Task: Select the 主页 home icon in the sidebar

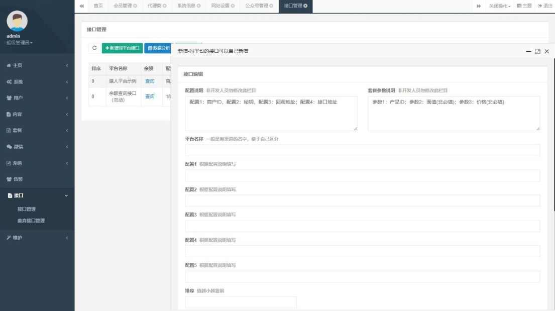Action: click(x=9, y=65)
